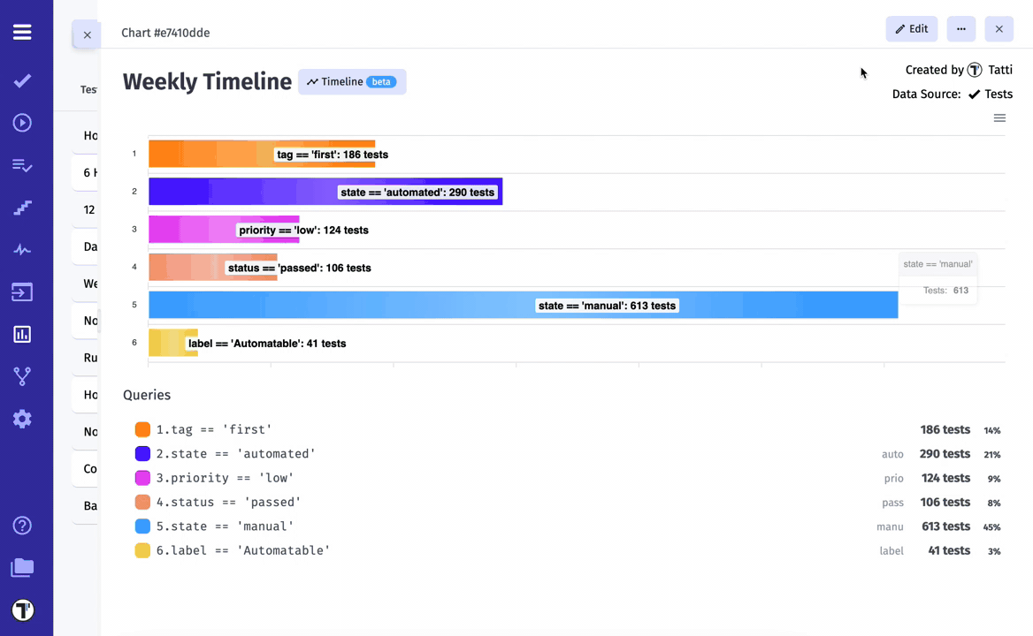
Task: Open the Projects folder sidebar icon
Action: 22,568
